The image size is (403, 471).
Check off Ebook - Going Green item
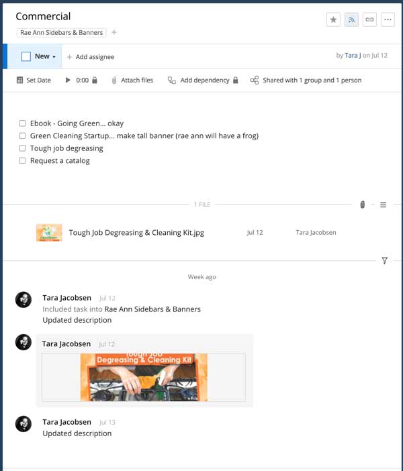coord(22,123)
